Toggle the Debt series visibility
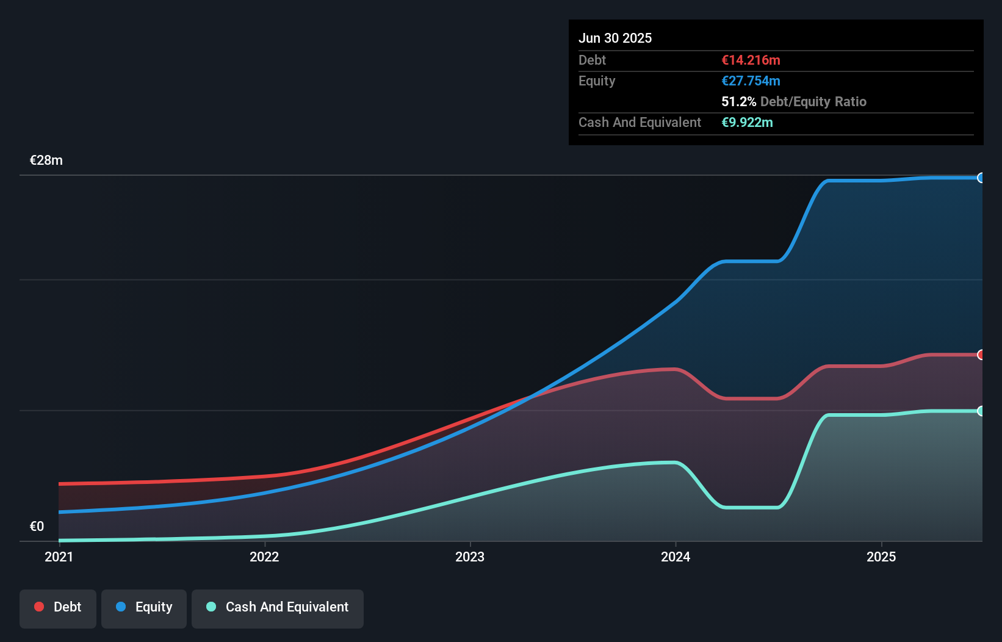 57,607
